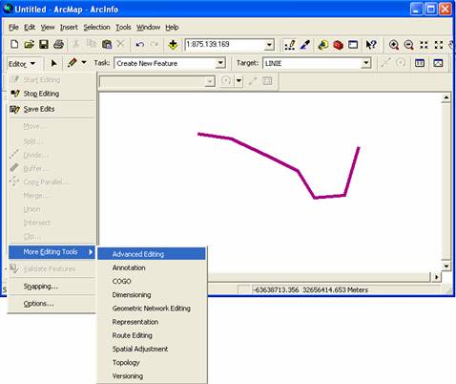Image resolution: width=456 pixels, height=384 pixels.
Task: Choose Route Editing from submenu
Action: pos(152,335)
